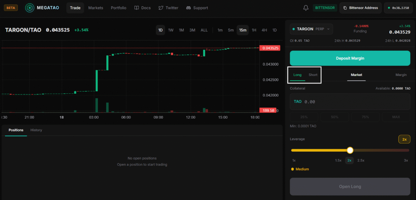
Task: Click the Bittensor Address copy icon
Action: [345, 8]
